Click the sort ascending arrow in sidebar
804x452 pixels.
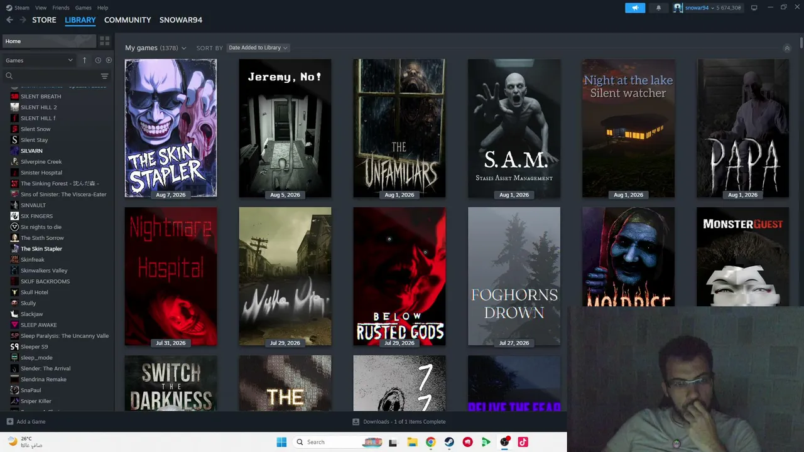click(84, 60)
